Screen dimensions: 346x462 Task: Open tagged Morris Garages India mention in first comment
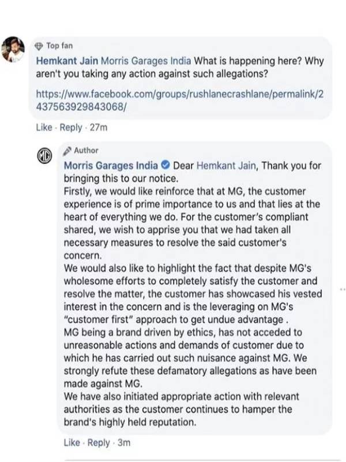point(146,61)
